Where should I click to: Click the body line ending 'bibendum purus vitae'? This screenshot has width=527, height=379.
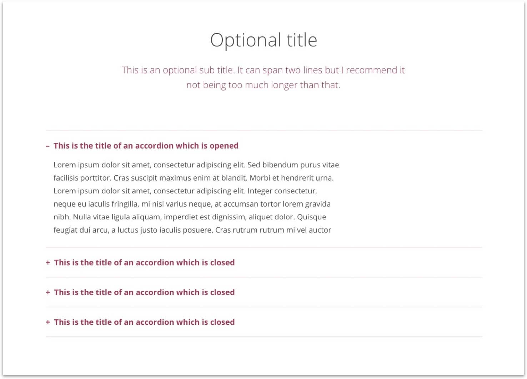click(x=196, y=165)
